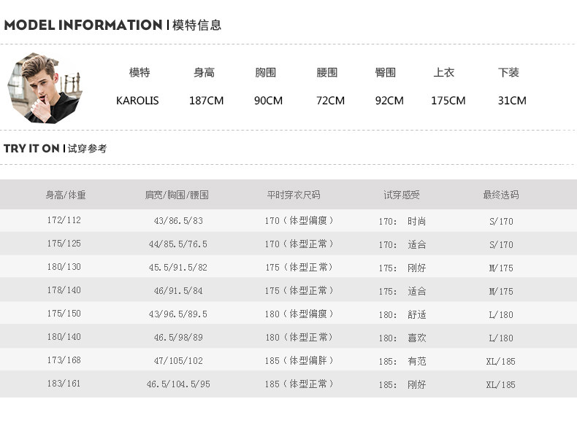Viewport: 577px width, 423px height.
Task: Click the MODEL INFORMATION heading
Action: coord(83,25)
